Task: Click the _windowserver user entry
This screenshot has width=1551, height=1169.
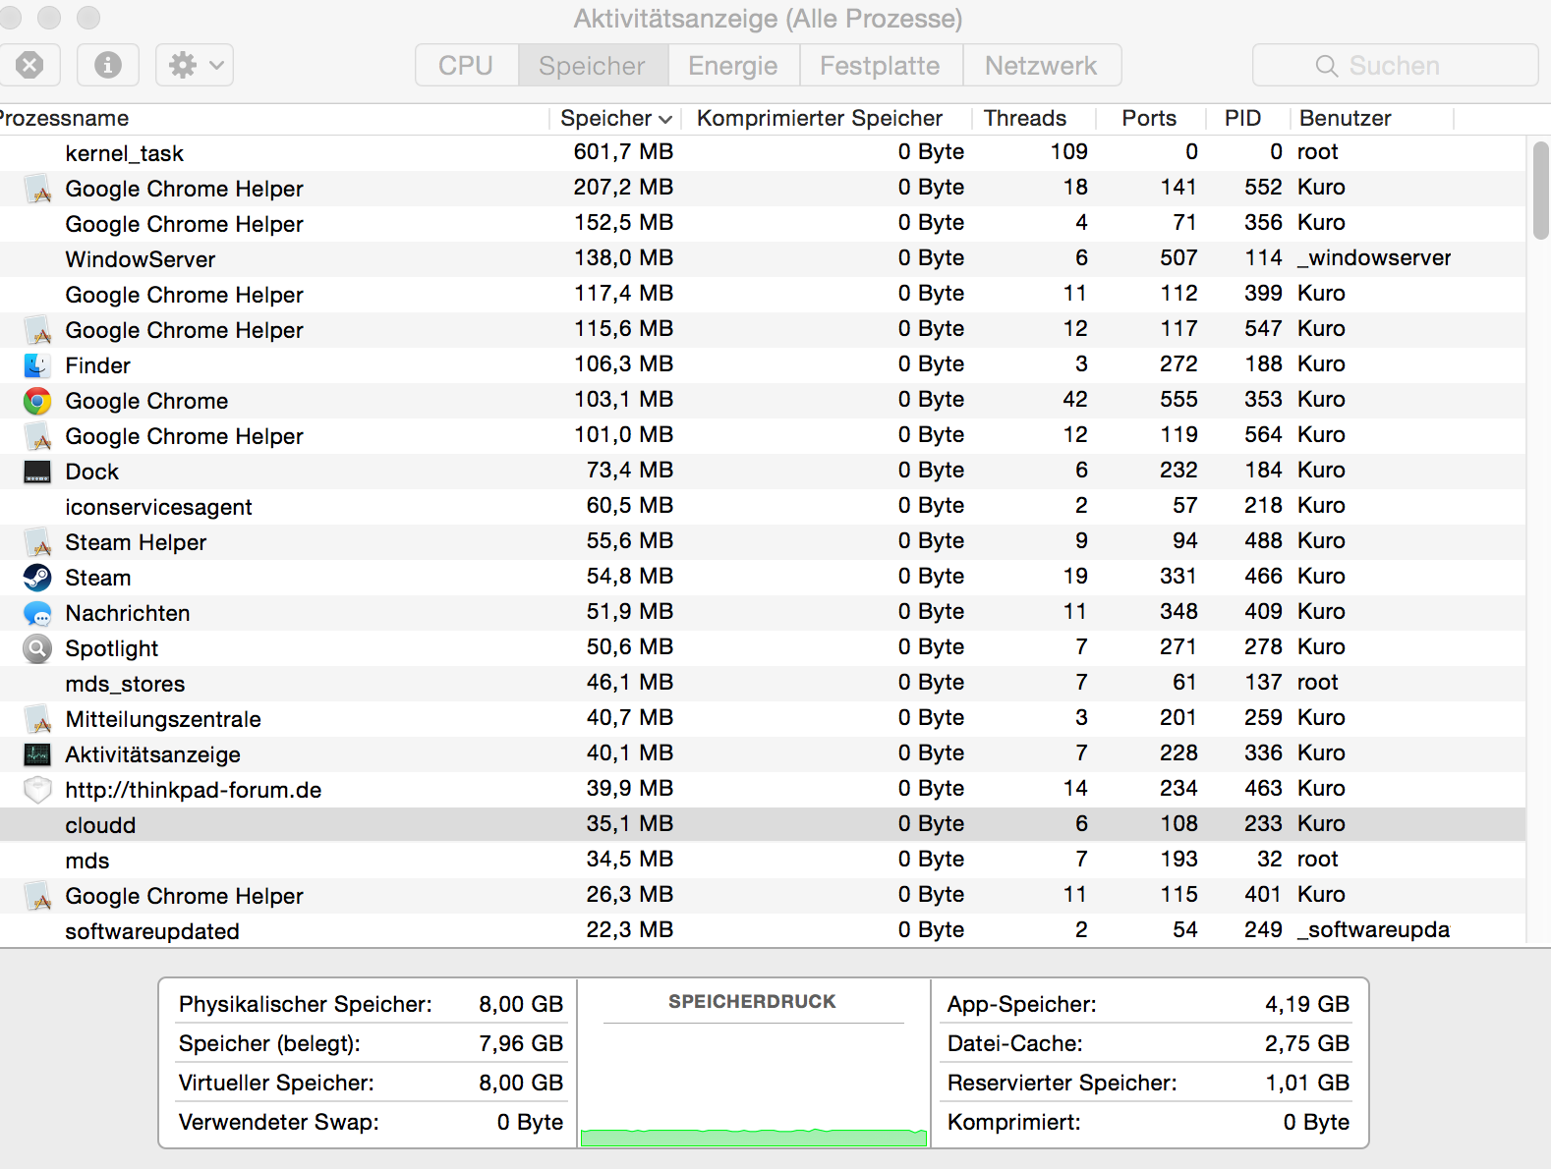Action: (x=1374, y=258)
